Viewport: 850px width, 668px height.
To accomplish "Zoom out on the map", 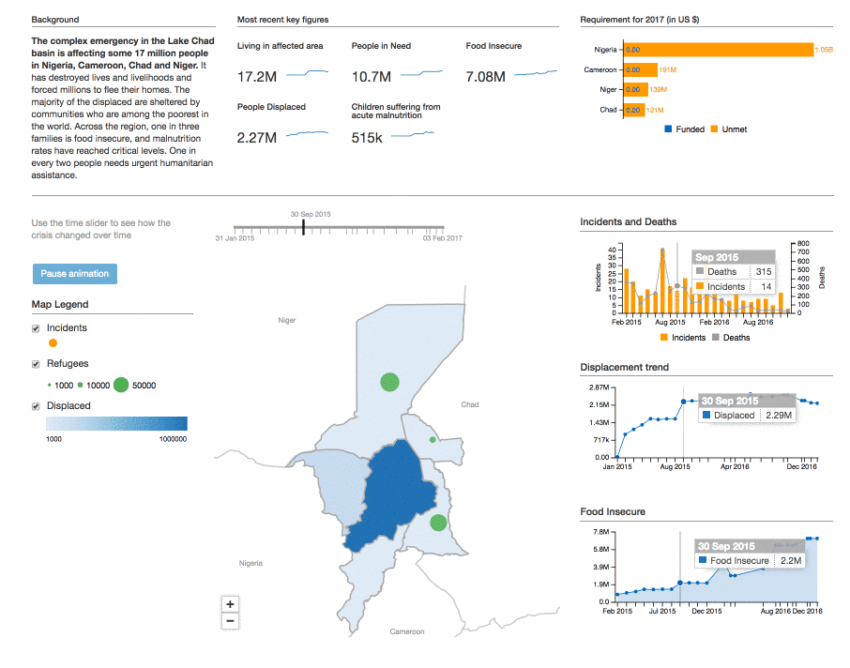I will click(x=230, y=621).
